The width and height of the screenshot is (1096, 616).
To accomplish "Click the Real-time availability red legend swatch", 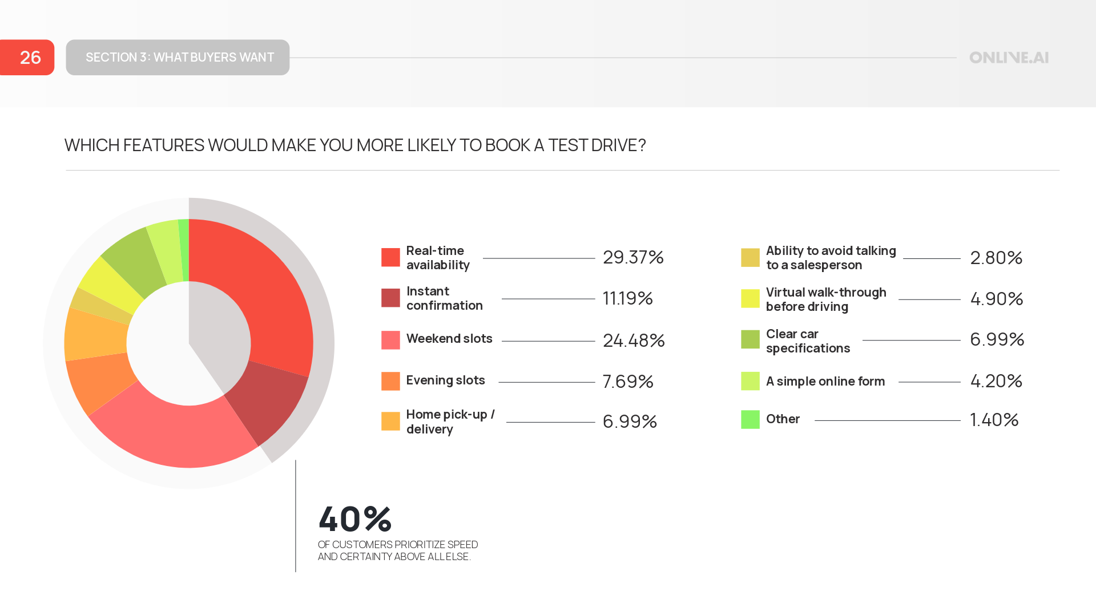I will pos(390,257).
